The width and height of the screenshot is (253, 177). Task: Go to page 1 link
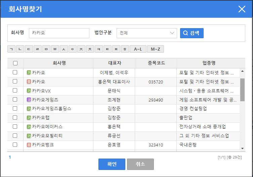click(10, 157)
